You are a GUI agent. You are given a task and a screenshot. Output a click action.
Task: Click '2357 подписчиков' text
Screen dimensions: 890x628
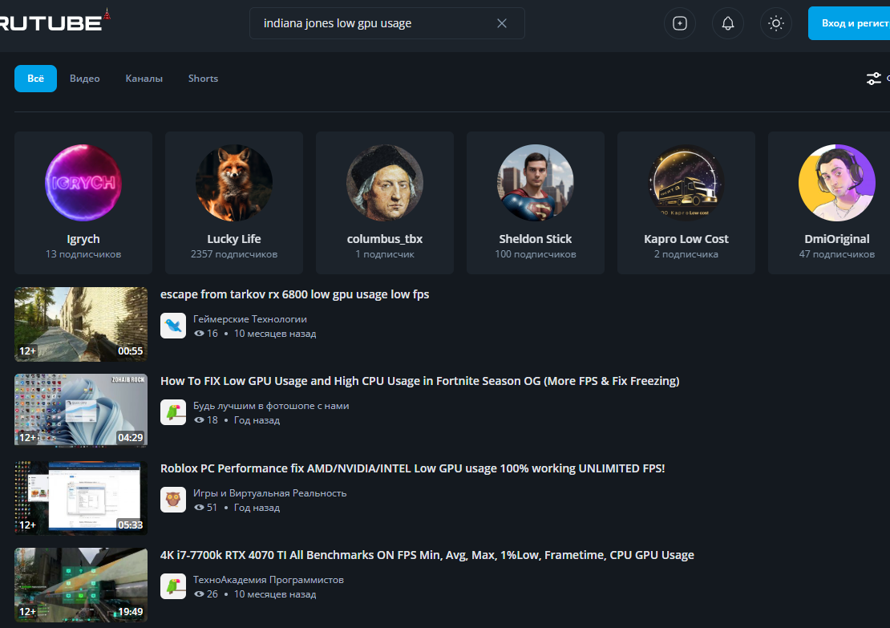point(234,254)
